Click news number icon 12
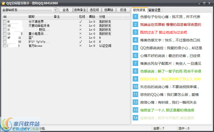The image size is (214, 132). pos(135,102)
